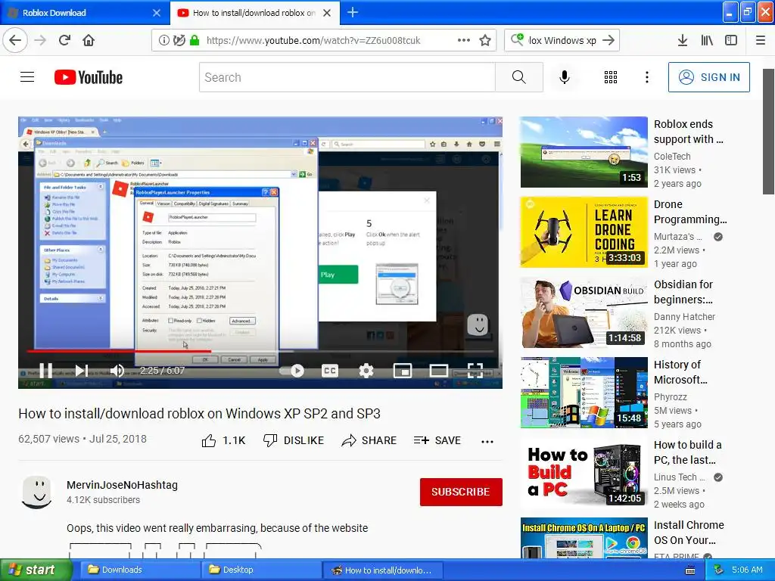
Task: Open 'History of Microsoft' video title
Action: (680, 372)
